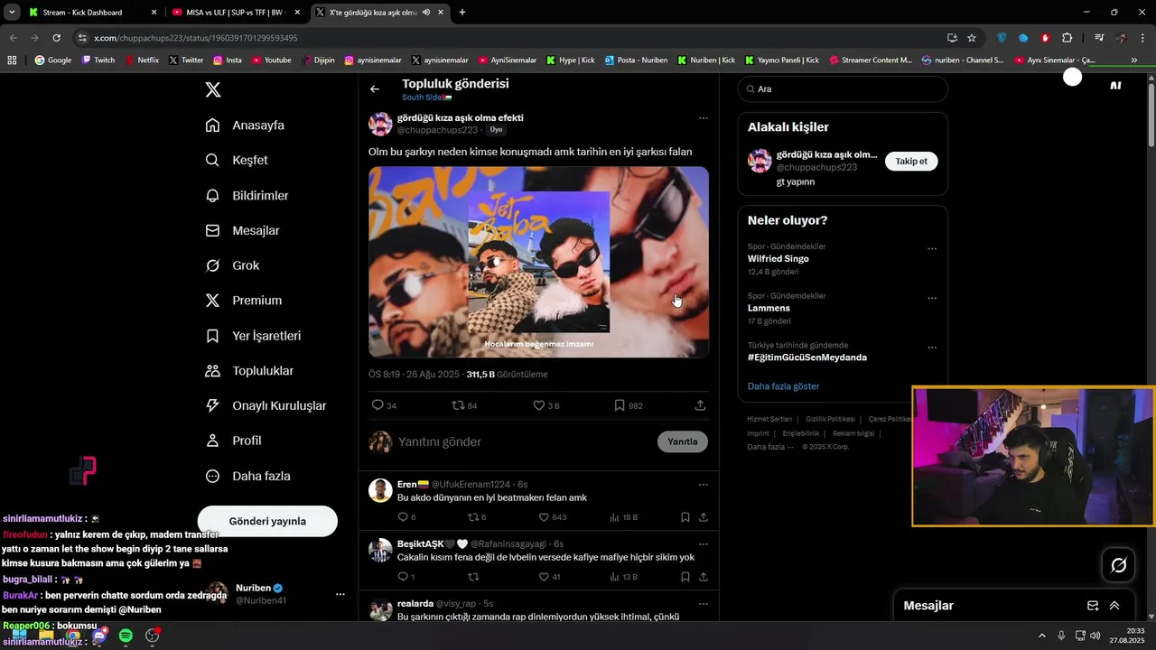
Task: Show overflowed bookmarks with the double chevron
Action: pos(1133,60)
